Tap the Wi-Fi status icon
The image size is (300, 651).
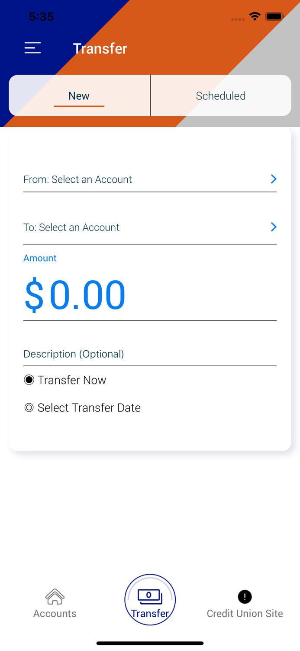click(x=255, y=17)
